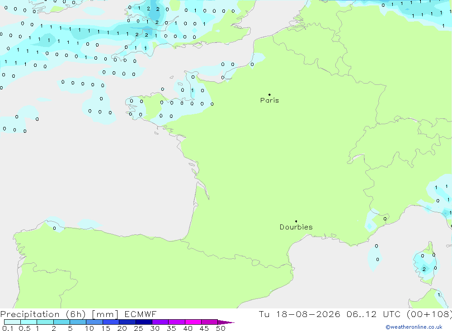Pick the 25–30 mm navy legend swatch
This screenshot has width=452, height=331.
coord(144,322)
